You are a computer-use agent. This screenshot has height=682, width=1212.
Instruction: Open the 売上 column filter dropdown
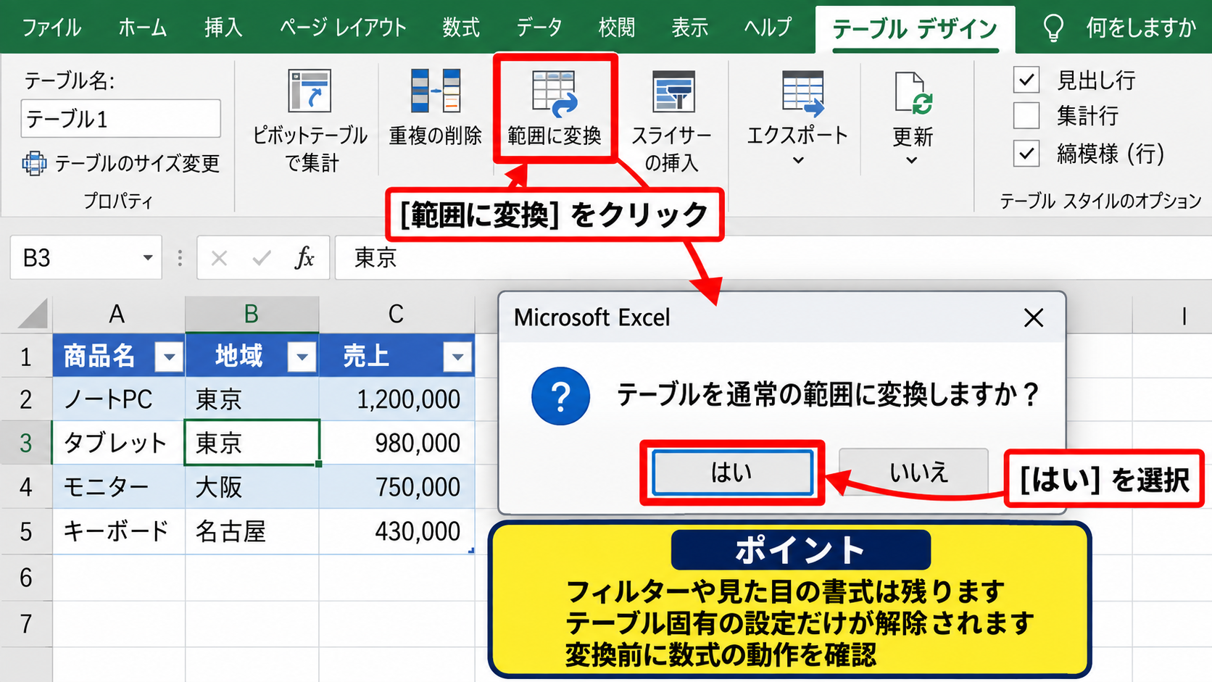458,357
